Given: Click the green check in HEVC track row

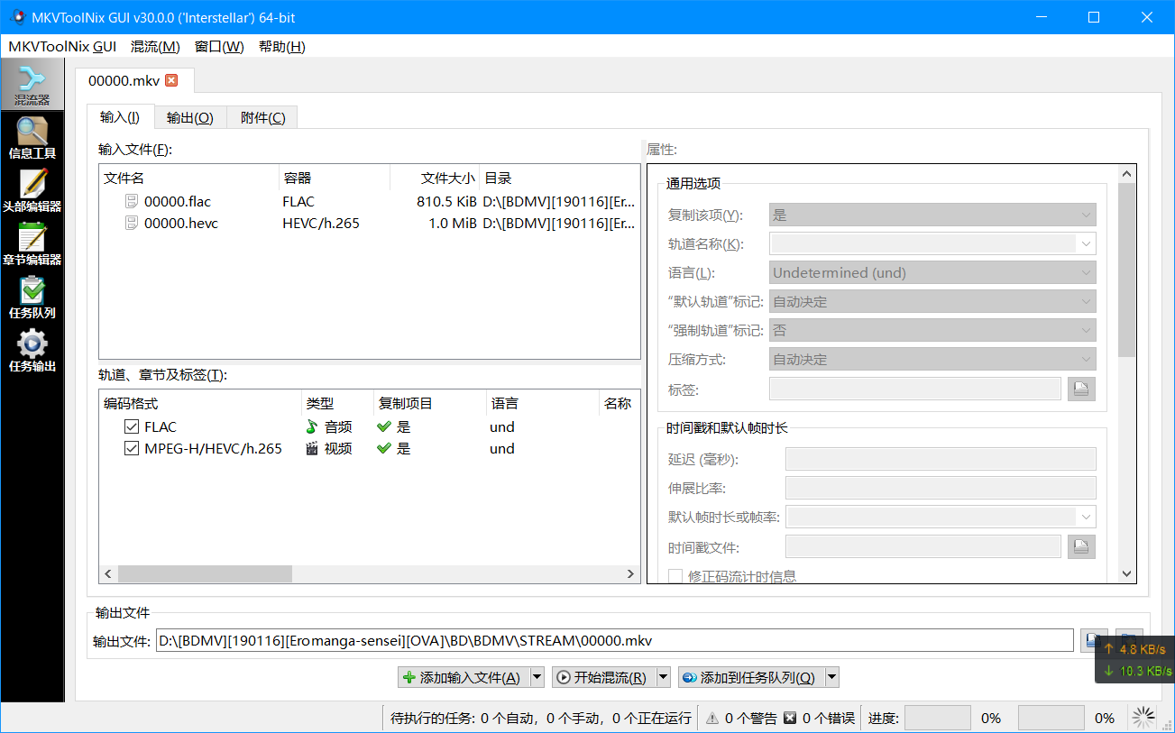Looking at the screenshot, I should 384,448.
